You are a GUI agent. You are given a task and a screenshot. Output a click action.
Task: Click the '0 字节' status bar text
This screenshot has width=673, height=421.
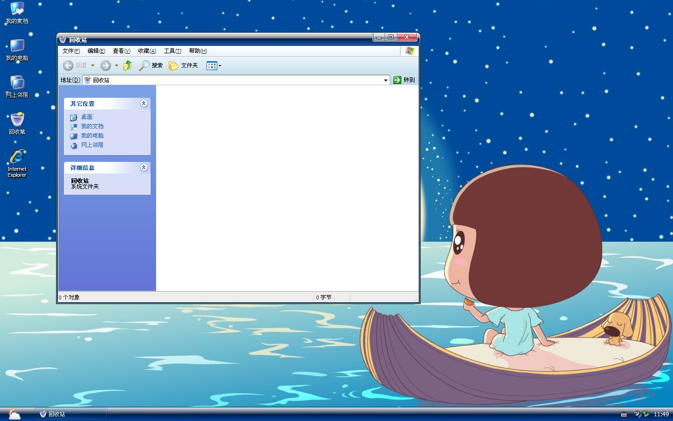click(323, 298)
